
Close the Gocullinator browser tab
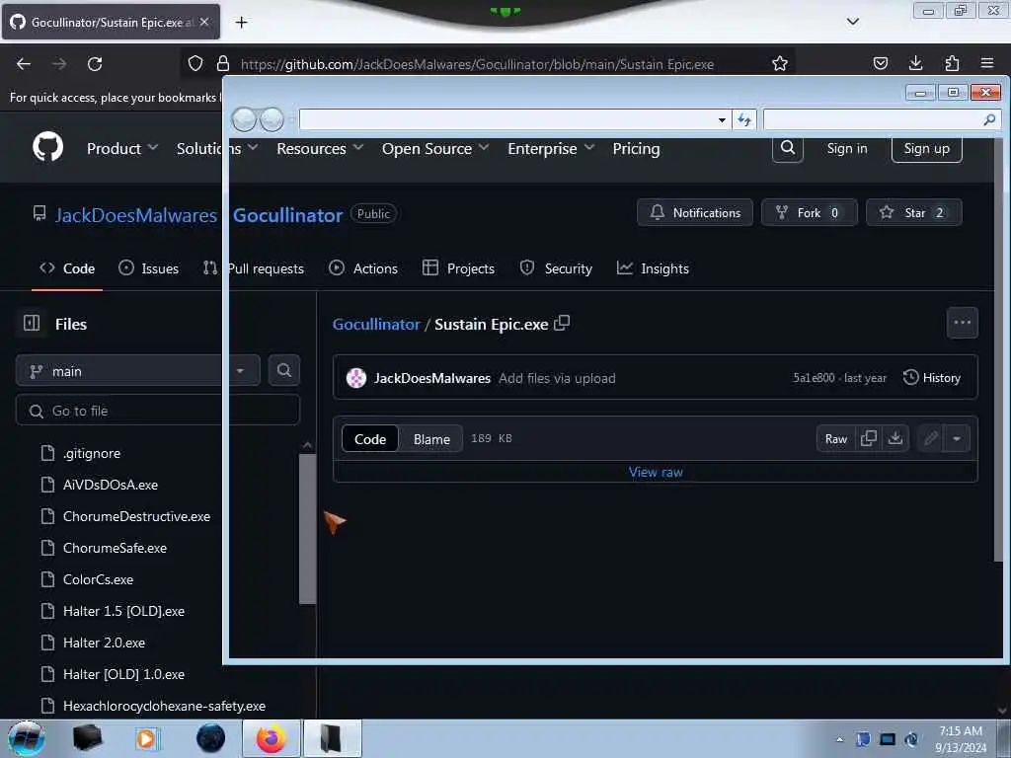pyautogui.click(x=204, y=22)
